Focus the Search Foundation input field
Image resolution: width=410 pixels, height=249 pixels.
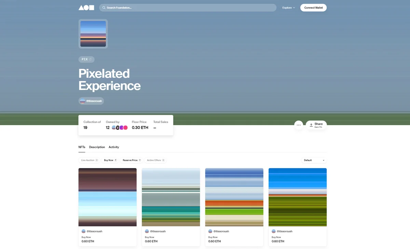tap(188, 7)
